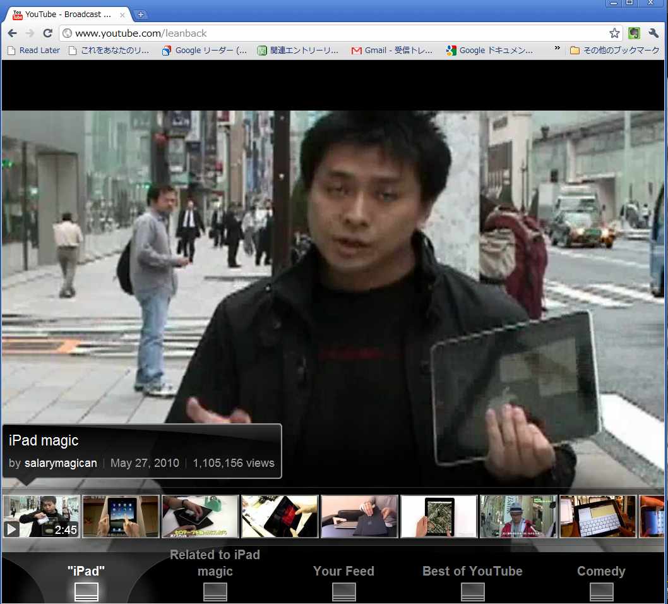Open the 関連エントリーリ... bookmark
Screen dimensions: 668x604
pyautogui.click(x=298, y=51)
